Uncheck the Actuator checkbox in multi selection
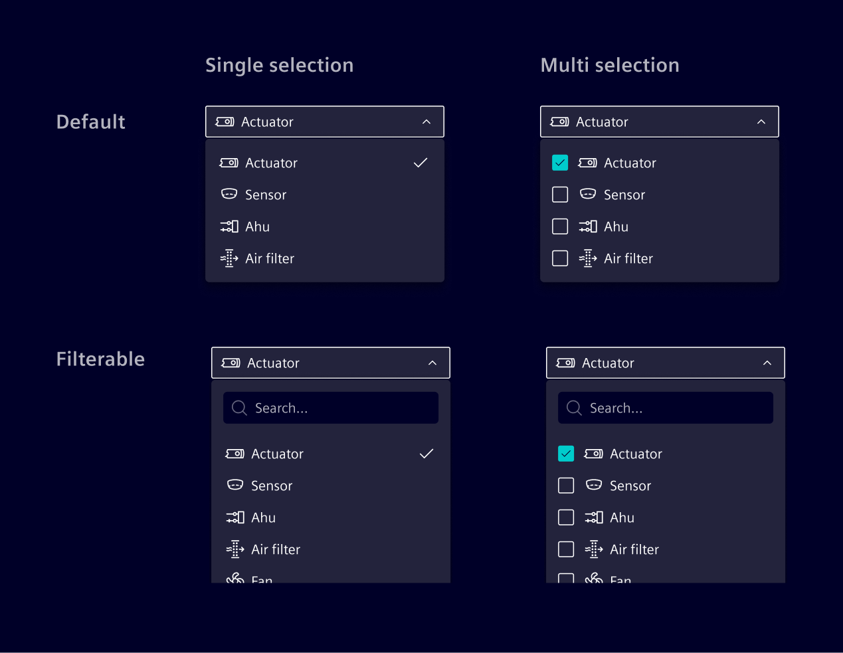Image resolution: width=843 pixels, height=653 pixels. pos(559,162)
